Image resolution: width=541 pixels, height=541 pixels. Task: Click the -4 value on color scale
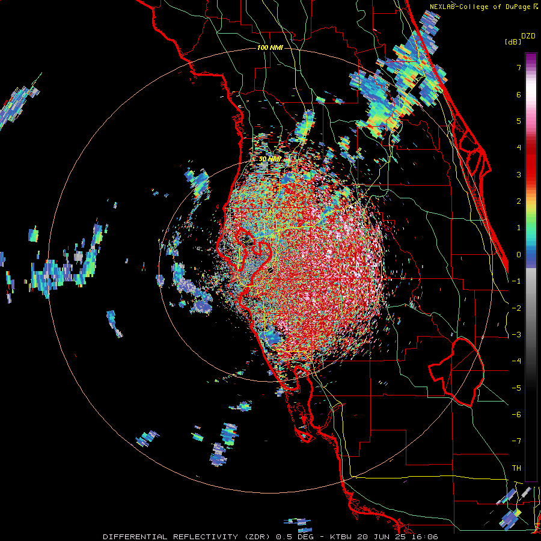[516, 361]
